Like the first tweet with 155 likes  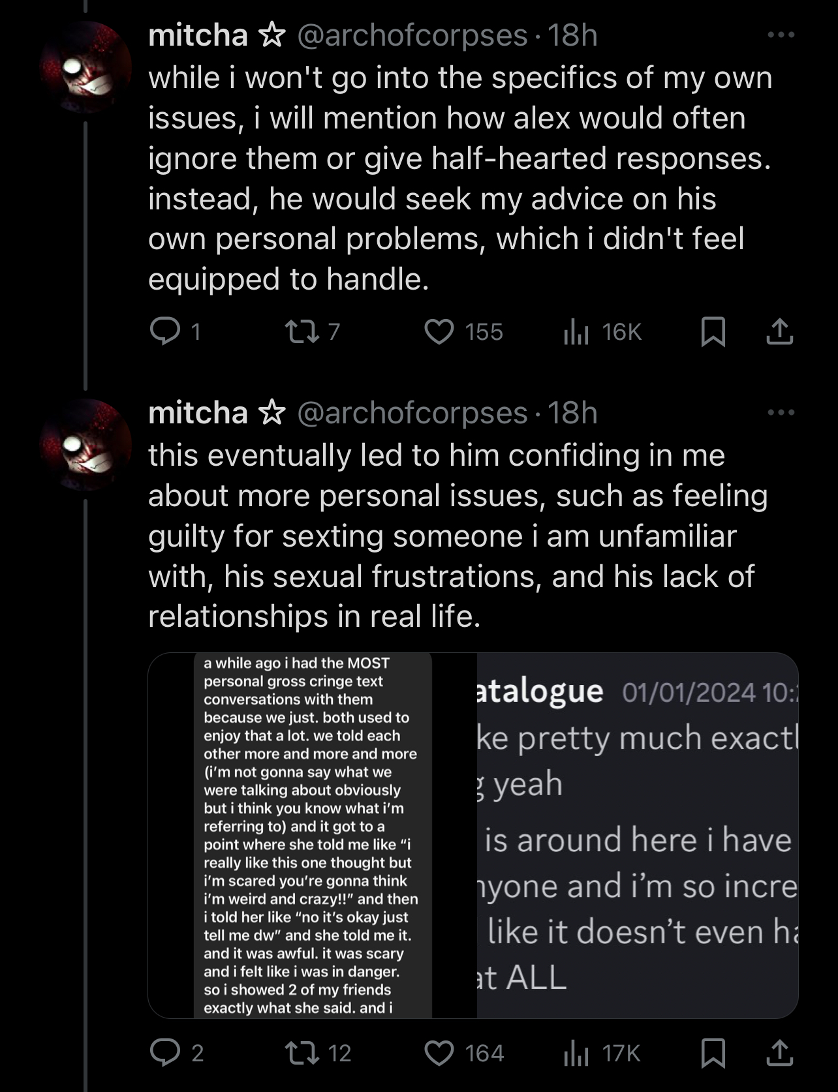(439, 331)
